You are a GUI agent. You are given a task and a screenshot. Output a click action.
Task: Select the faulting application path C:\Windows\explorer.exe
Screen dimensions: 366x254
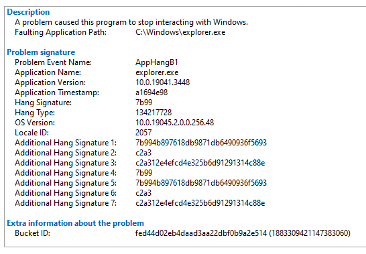tap(180, 32)
